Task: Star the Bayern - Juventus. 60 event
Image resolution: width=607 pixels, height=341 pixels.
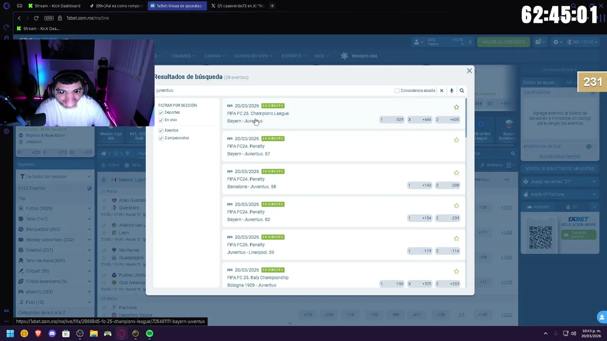Action: tap(456, 206)
